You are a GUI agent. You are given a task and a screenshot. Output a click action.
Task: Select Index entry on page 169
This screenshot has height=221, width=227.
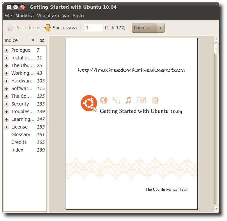click(x=17, y=150)
